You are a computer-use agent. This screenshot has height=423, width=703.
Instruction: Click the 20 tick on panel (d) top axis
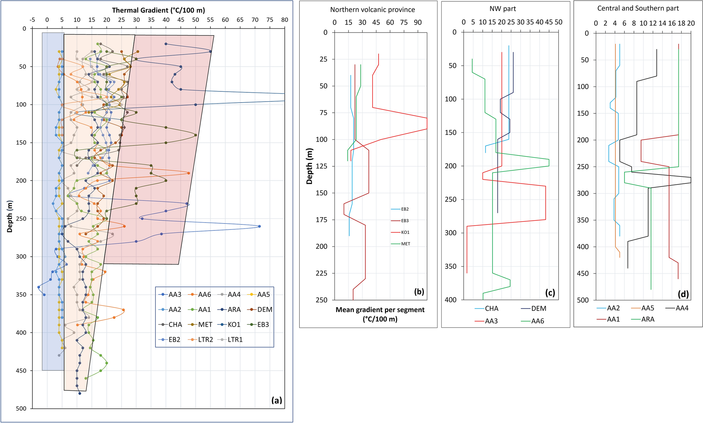[691, 23]
